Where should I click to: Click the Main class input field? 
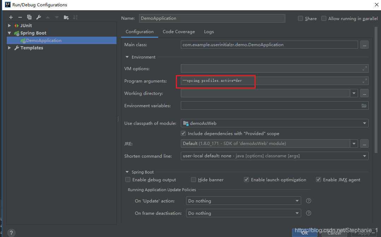click(269, 45)
